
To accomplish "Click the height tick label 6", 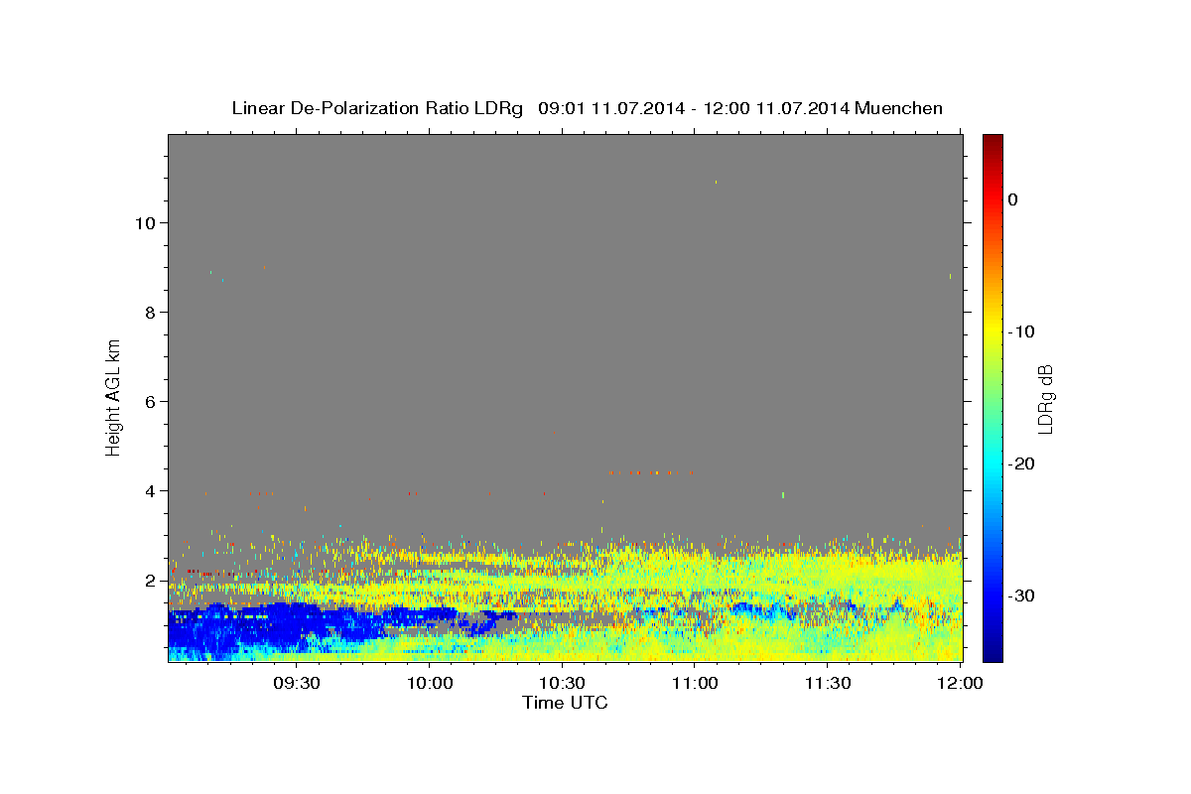I will 152,402.
